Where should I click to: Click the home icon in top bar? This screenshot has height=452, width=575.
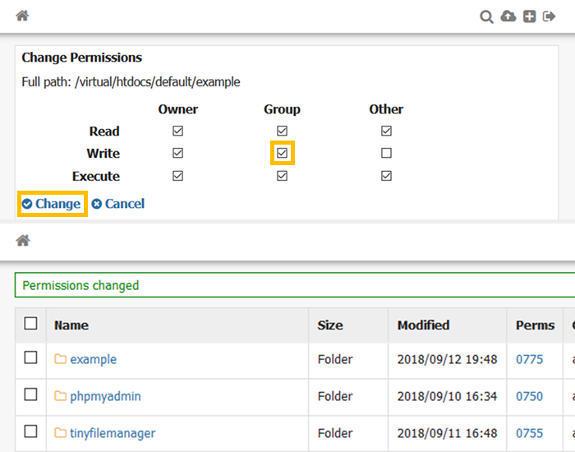(x=23, y=16)
